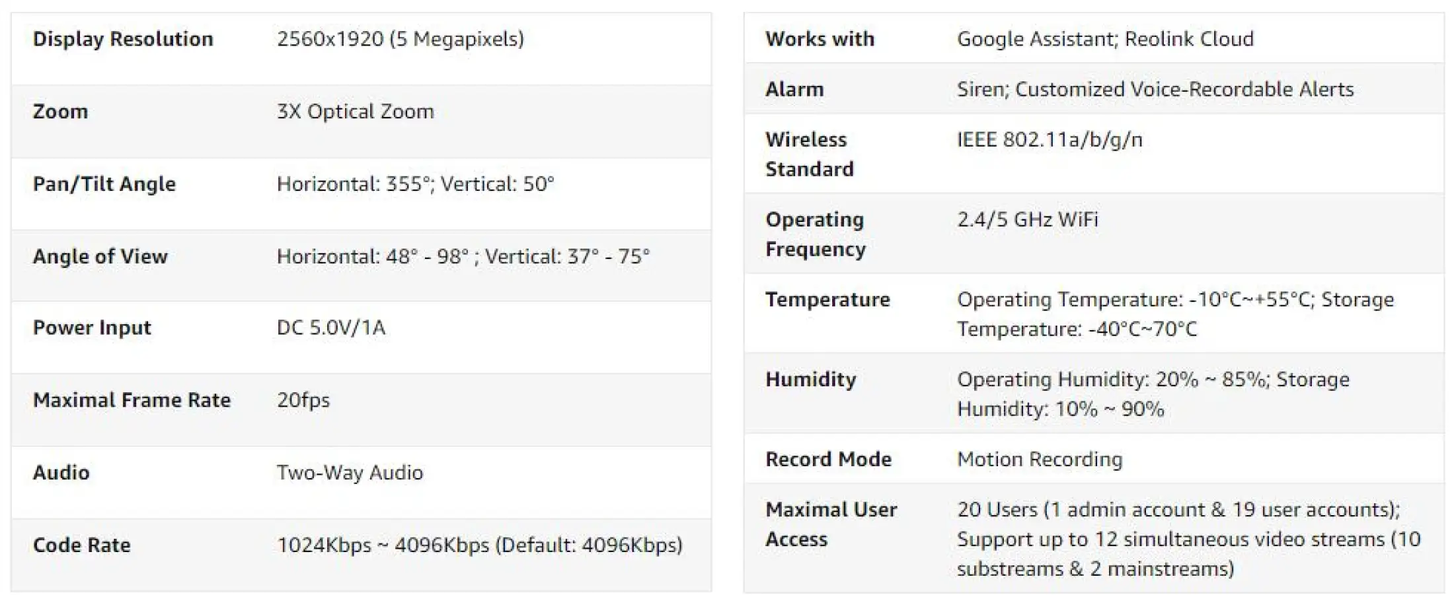Select the Motion Recording value
The image size is (1454, 595).
1039,460
